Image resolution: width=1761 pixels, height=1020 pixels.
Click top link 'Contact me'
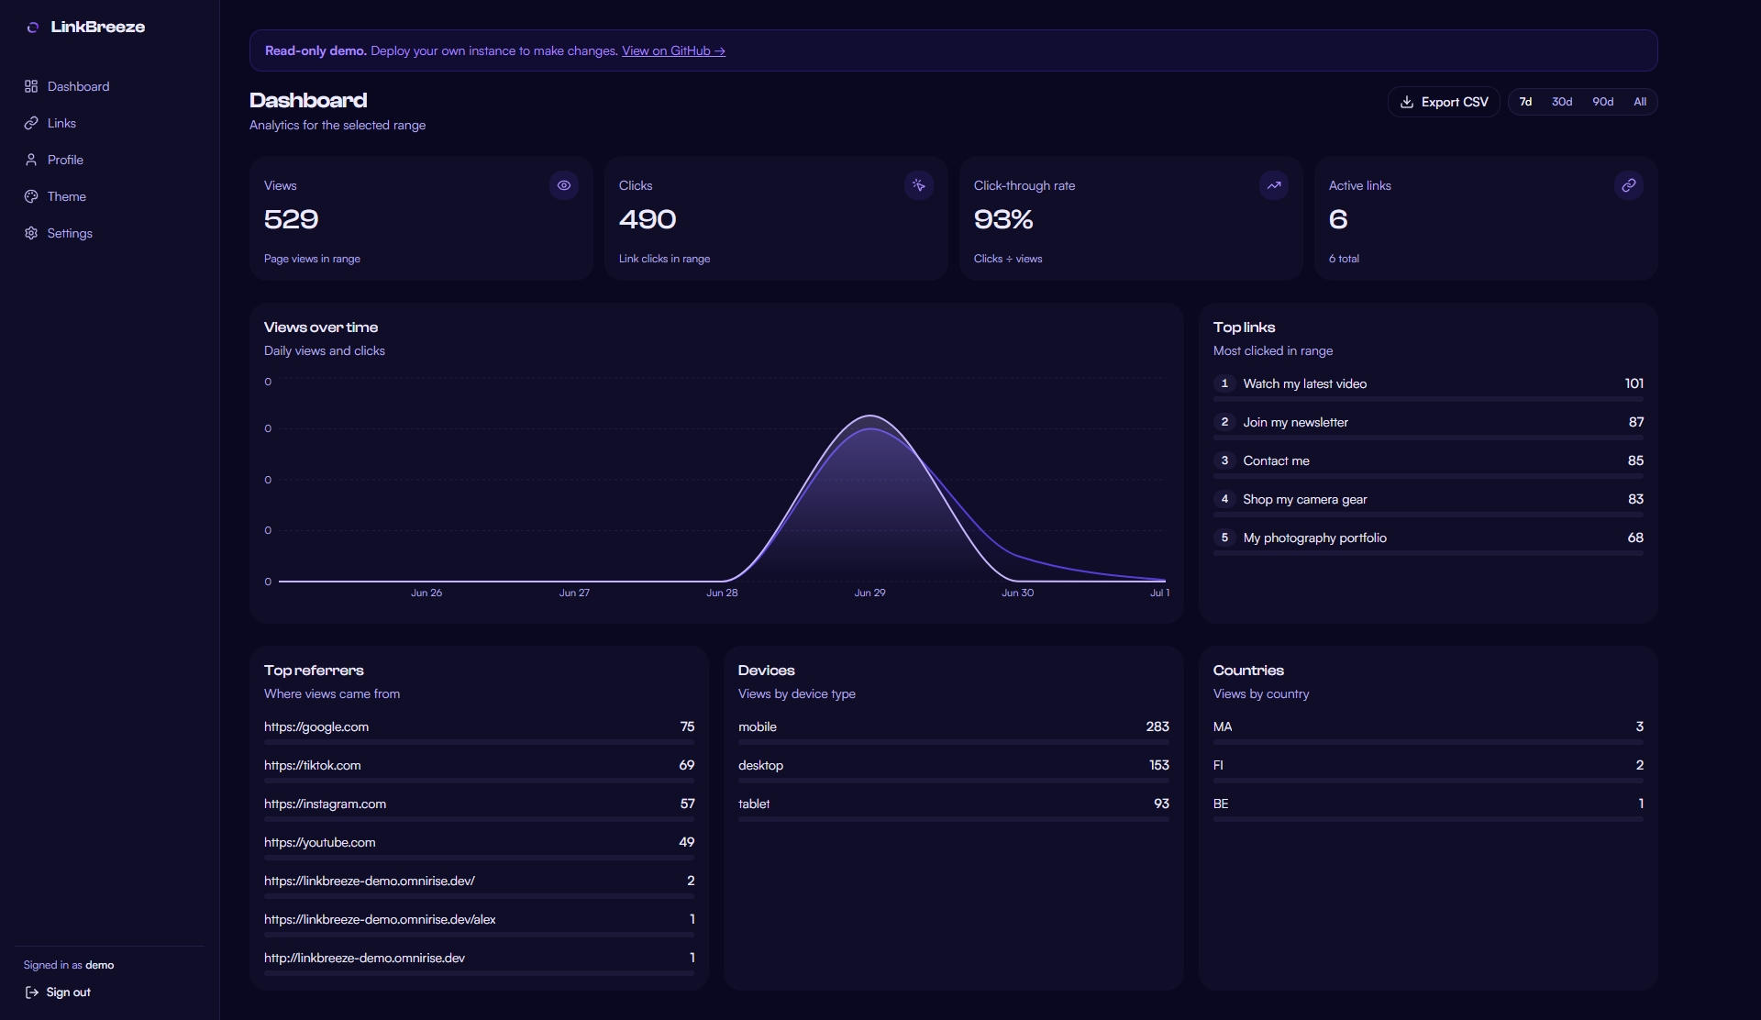(1276, 460)
